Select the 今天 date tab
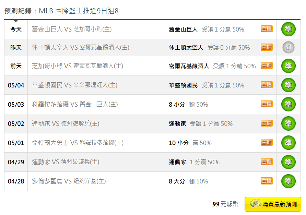The height and width of the screenshot is (215, 306). pyautogui.click(x=16, y=29)
